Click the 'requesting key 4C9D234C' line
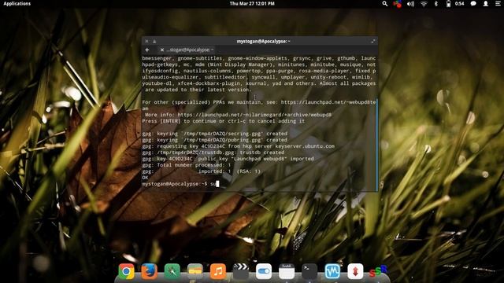Image resolution: width=504 pixels, height=283 pixels. point(238,146)
